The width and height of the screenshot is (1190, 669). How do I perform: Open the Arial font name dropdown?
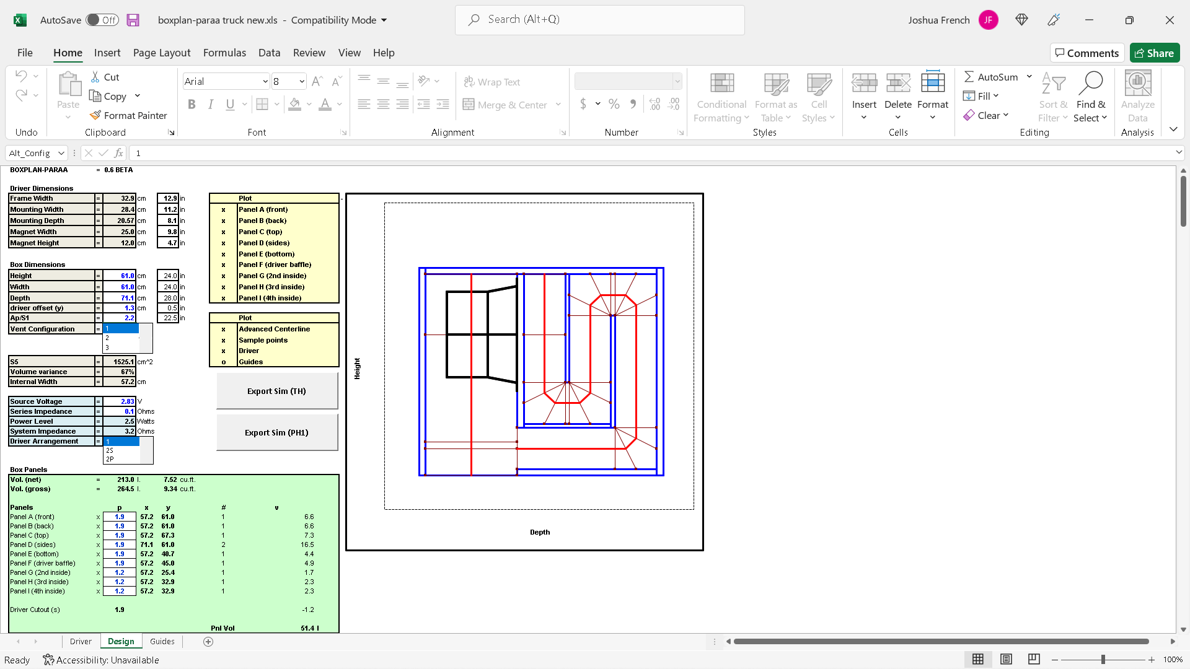[265, 82]
